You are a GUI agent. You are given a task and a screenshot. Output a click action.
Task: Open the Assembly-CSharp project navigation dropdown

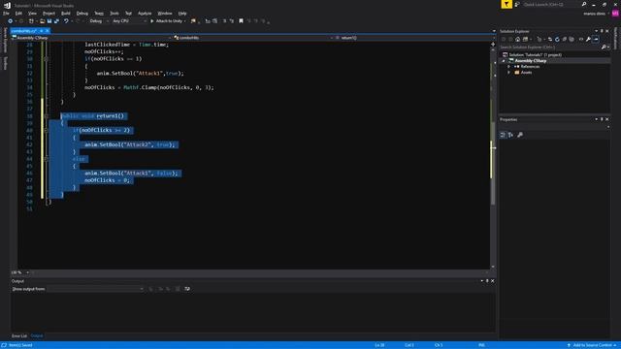[91, 38]
